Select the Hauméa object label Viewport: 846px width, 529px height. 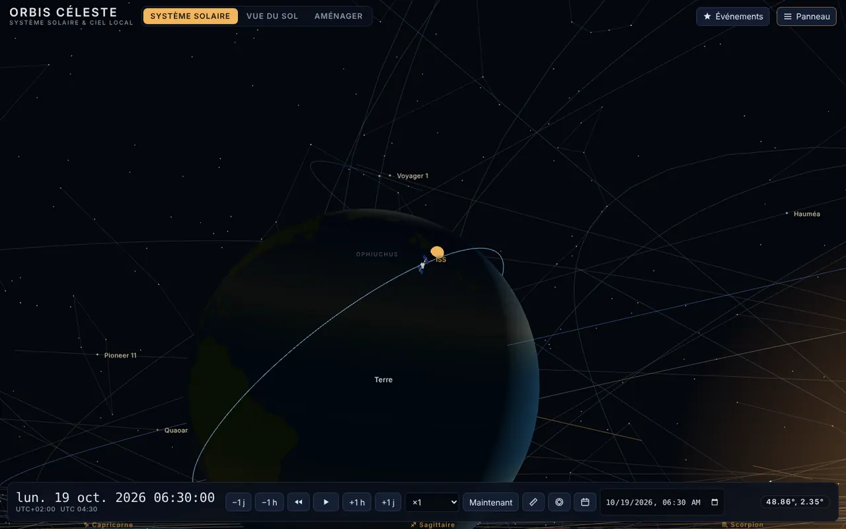(x=806, y=214)
